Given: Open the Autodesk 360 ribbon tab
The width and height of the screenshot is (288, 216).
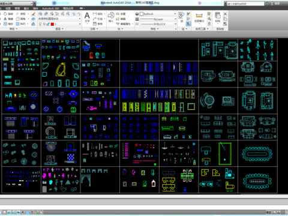Looking at the screenshot, I should (50, 8).
